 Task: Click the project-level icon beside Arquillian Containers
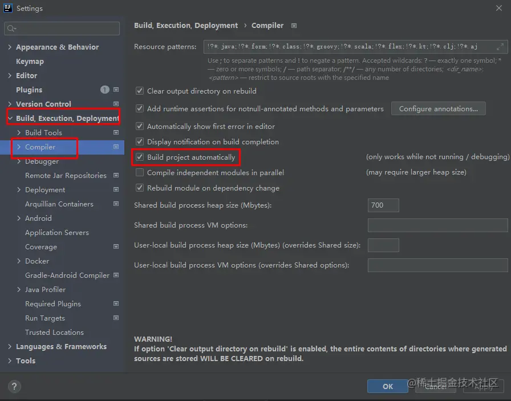pyautogui.click(x=116, y=204)
